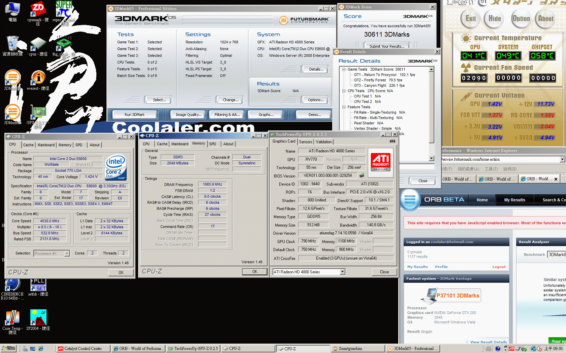Click the P37101 3DMarks score thumbnail

click(x=451, y=296)
